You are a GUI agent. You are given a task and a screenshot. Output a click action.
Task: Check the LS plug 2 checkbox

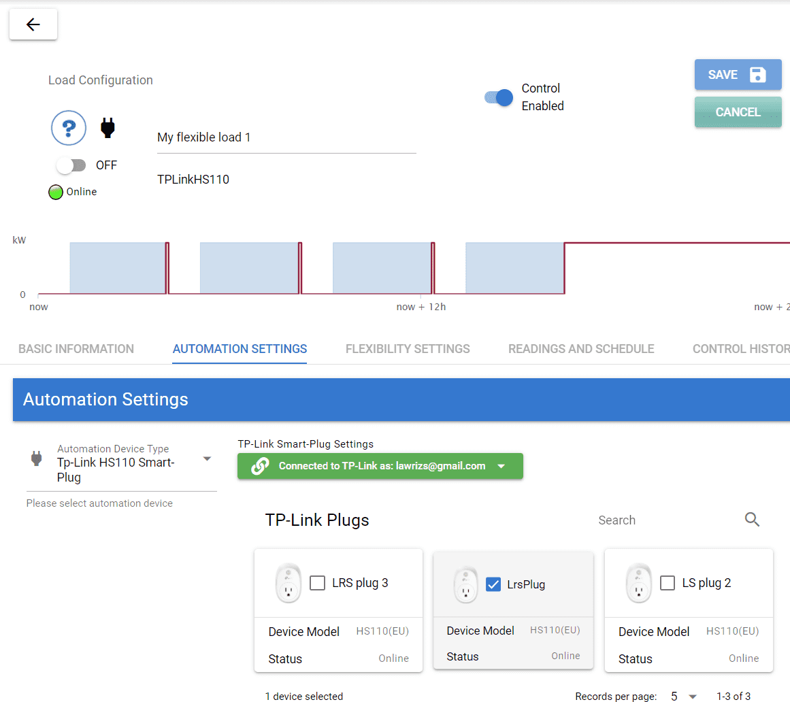669,584
